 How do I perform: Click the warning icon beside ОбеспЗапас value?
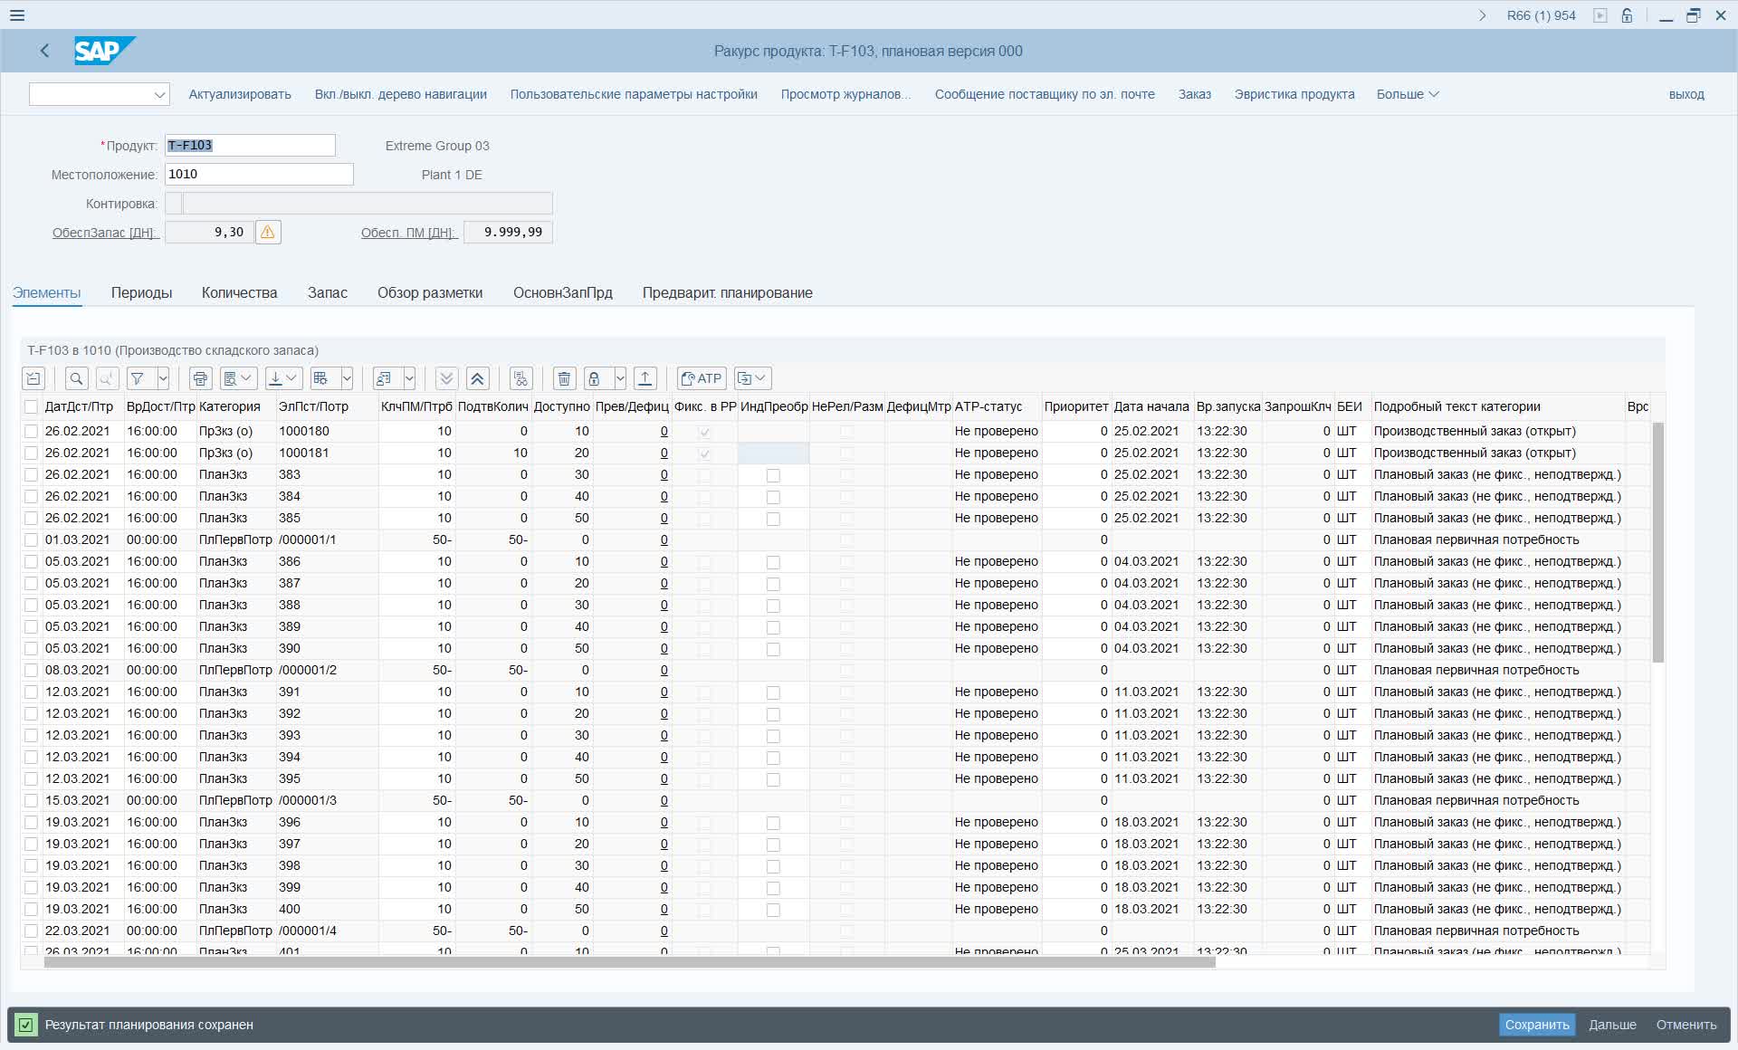pyautogui.click(x=268, y=233)
